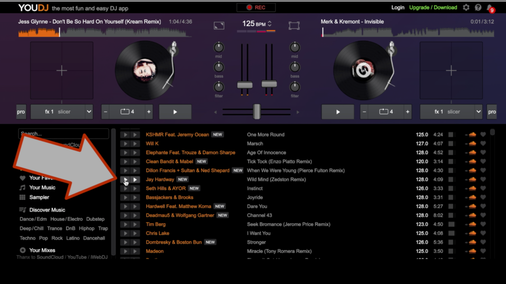Load Deadmau5 Channel 43 onto right deck
The image size is (506, 284).
pyautogui.click(x=135, y=215)
